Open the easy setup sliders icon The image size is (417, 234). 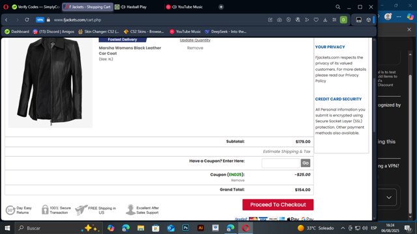pos(334,20)
